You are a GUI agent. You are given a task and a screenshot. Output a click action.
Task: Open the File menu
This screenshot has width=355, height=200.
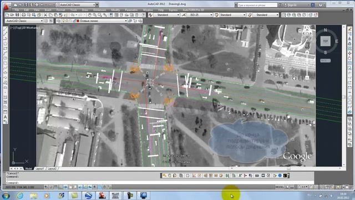pyautogui.click(x=17, y=10)
